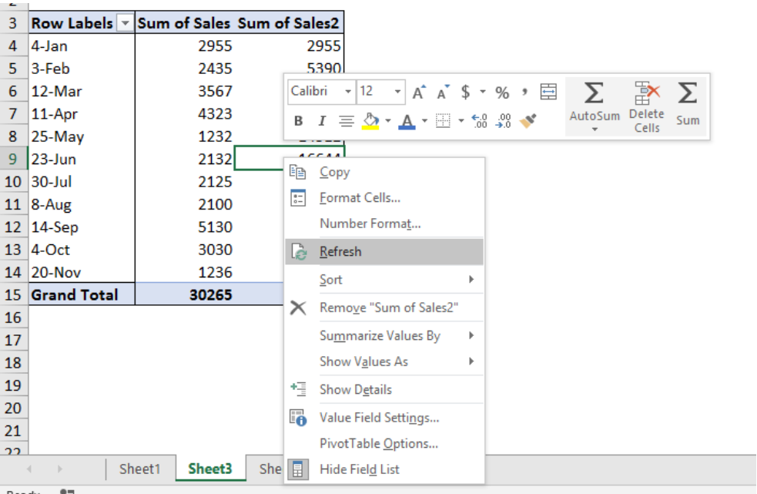
Task: Open the Summarize Values By submenu
Action: (x=385, y=335)
